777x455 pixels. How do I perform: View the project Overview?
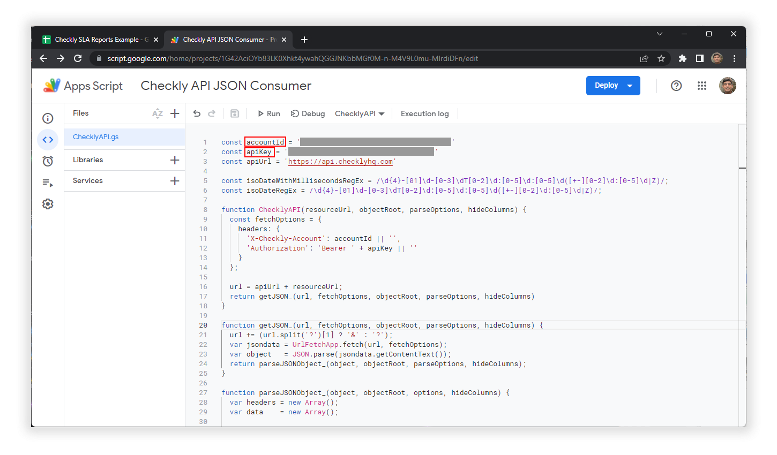(x=48, y=118)
